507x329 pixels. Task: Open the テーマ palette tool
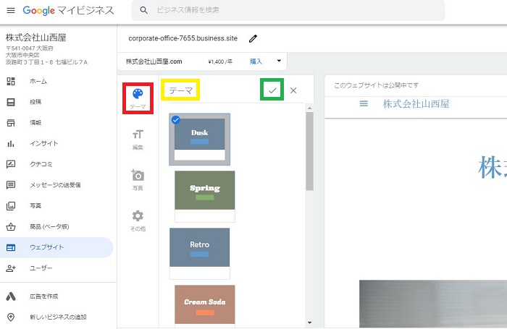click(x=138, y=98)
